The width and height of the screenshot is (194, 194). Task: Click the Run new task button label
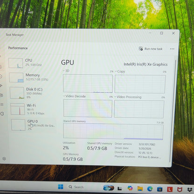(153, 49)
